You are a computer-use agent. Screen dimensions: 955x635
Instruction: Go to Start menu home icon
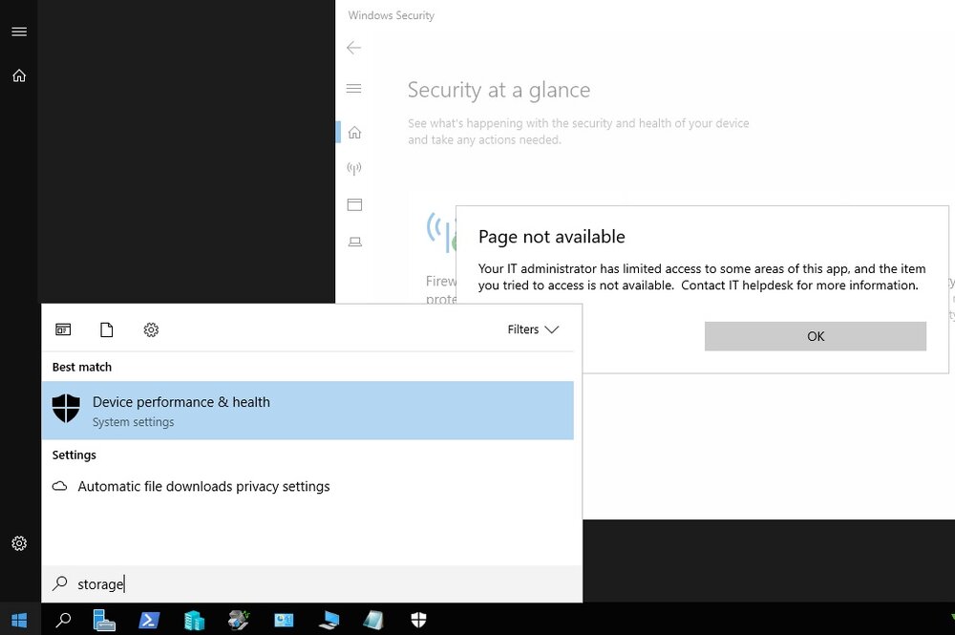point(19,75)
